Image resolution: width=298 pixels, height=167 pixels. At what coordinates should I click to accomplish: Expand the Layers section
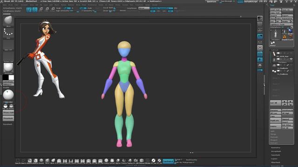coord(274,159)
